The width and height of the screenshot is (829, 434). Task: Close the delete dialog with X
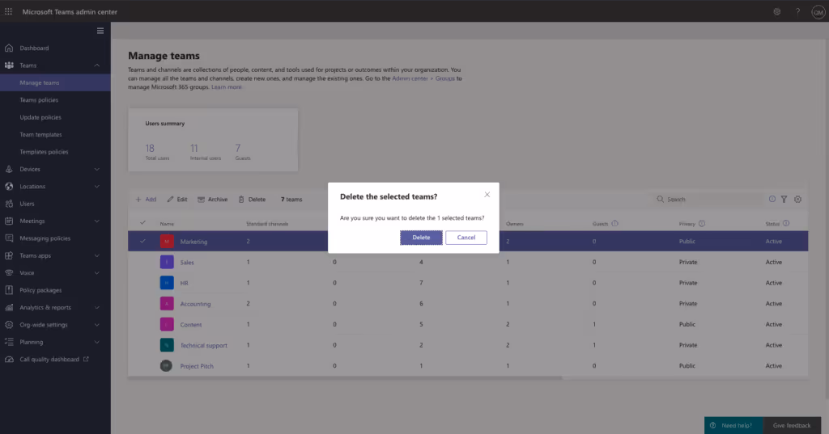487,195
